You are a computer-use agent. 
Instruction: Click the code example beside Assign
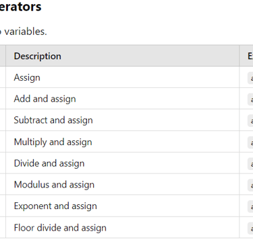(x=250, y=78)
